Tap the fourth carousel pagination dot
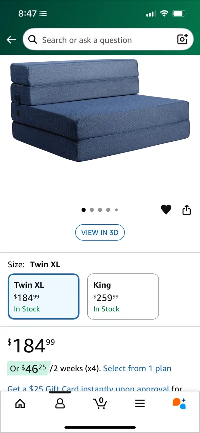This screenshot has height=433, width=200. click(108, 210)
